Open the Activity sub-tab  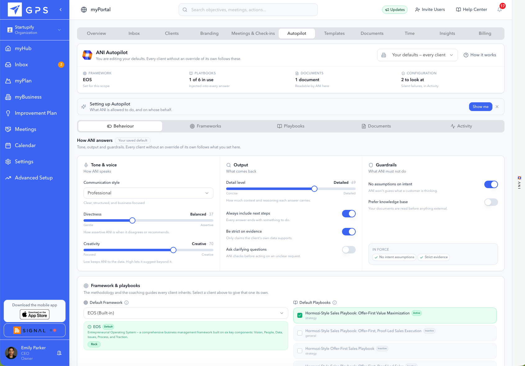[461, 126]
